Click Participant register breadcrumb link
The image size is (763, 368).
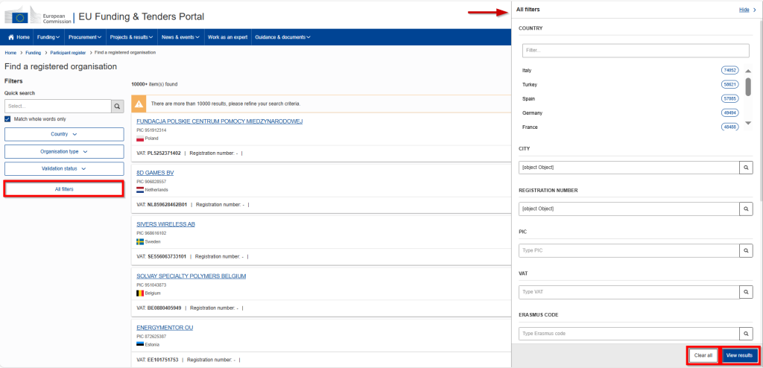coord(68,53)
